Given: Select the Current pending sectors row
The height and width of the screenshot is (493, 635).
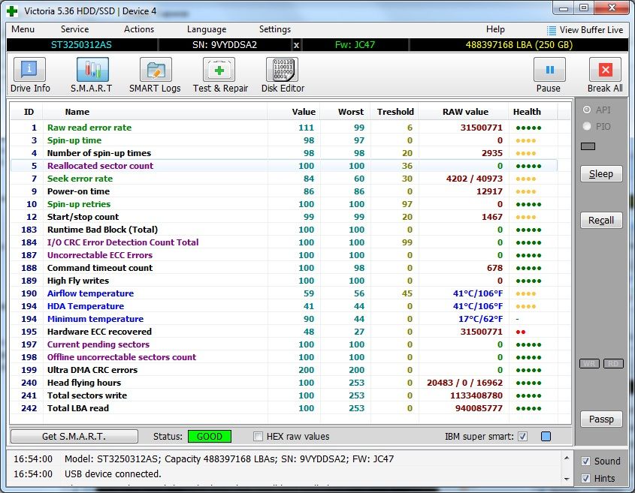Looking at the screenshot, I should [284, 344].
